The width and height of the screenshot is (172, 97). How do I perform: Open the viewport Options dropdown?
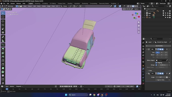pyautogui.click(x=137, y=9)
